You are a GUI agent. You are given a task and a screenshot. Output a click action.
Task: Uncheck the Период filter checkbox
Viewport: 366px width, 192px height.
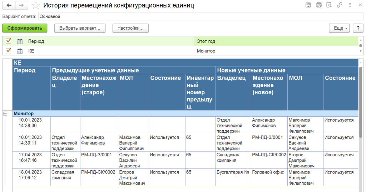(x=9, y=41)
